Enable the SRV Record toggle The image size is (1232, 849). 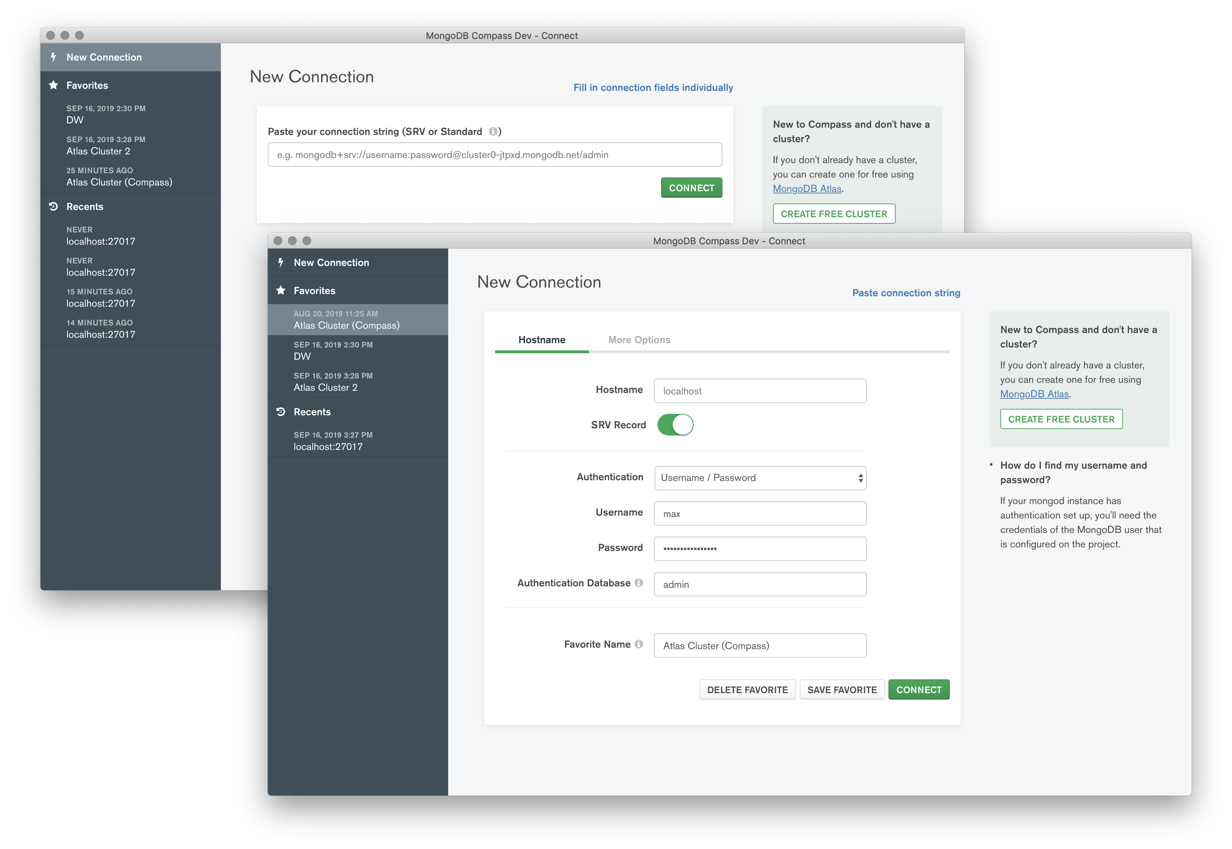click(x=677, y=426)
